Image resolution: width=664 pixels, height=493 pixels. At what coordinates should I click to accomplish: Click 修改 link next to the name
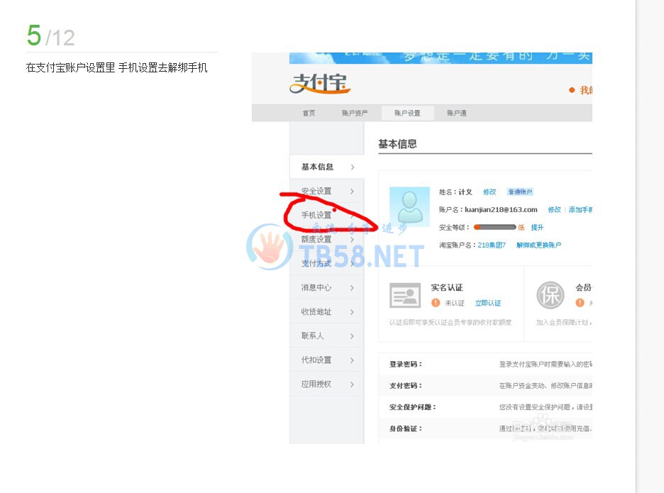[x=489, y=192]
